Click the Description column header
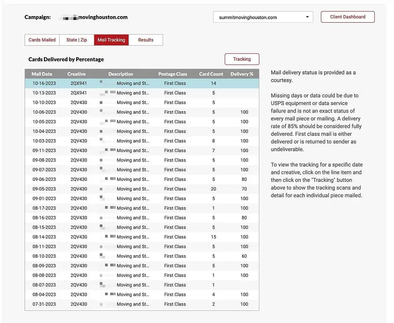This screenshot has width=394, height=323. coord(120,74)
